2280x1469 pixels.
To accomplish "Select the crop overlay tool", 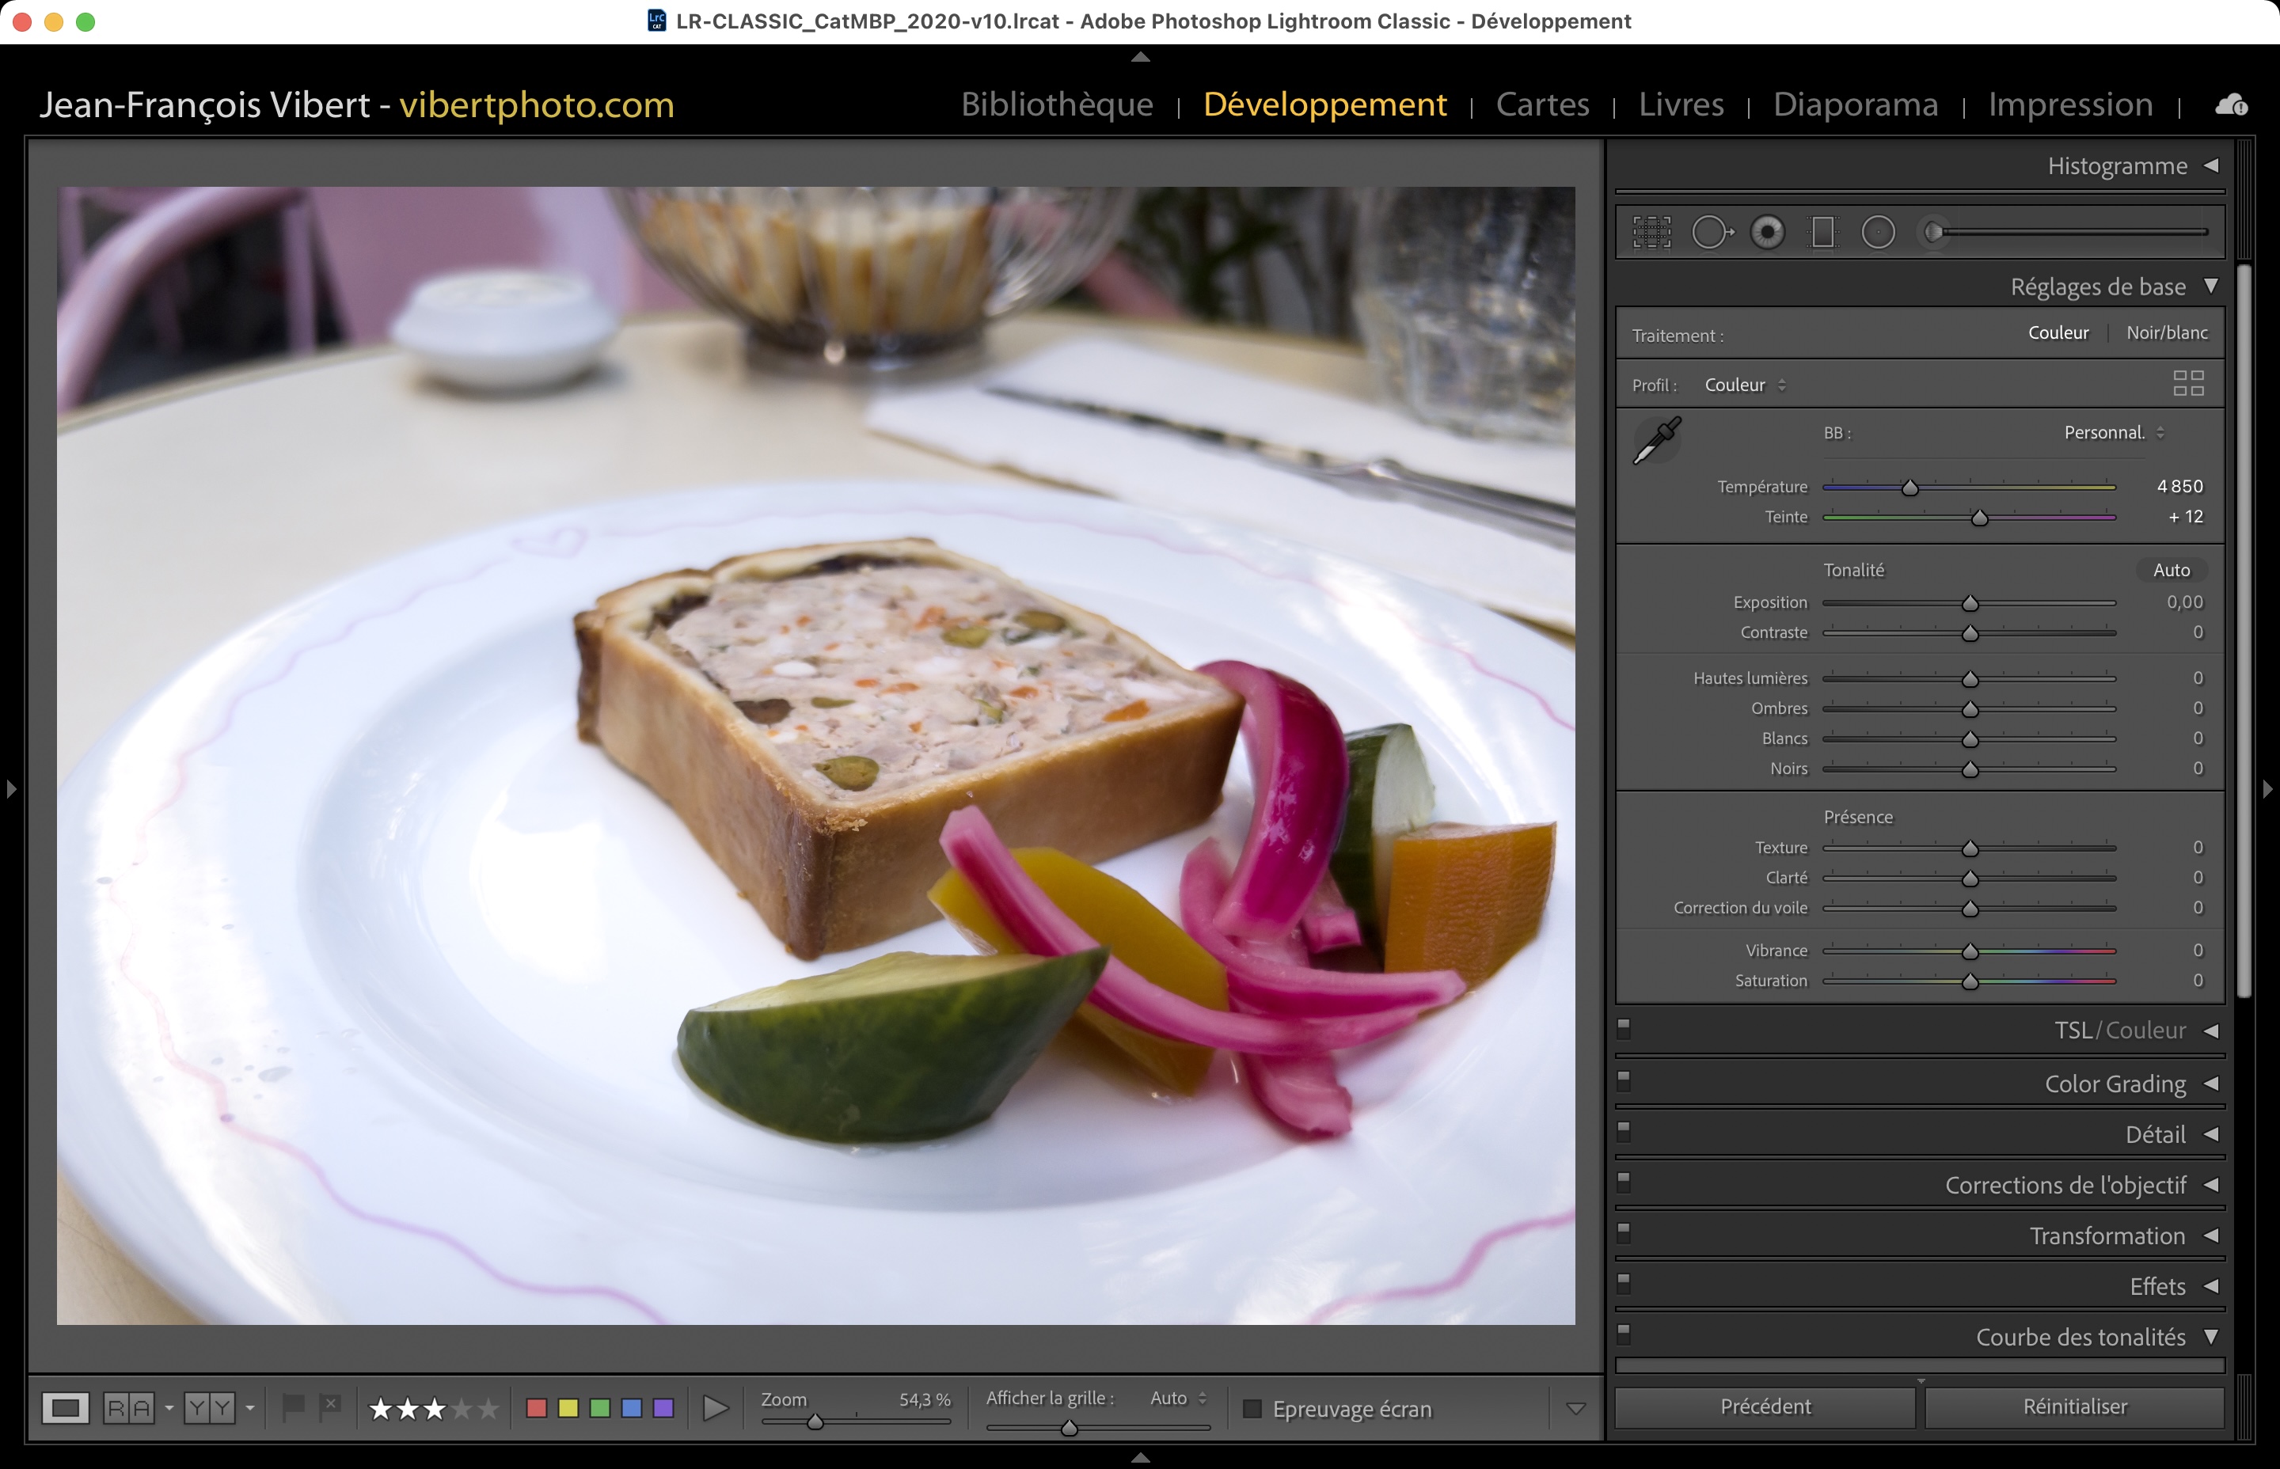I will click(x=1651, y=232).
